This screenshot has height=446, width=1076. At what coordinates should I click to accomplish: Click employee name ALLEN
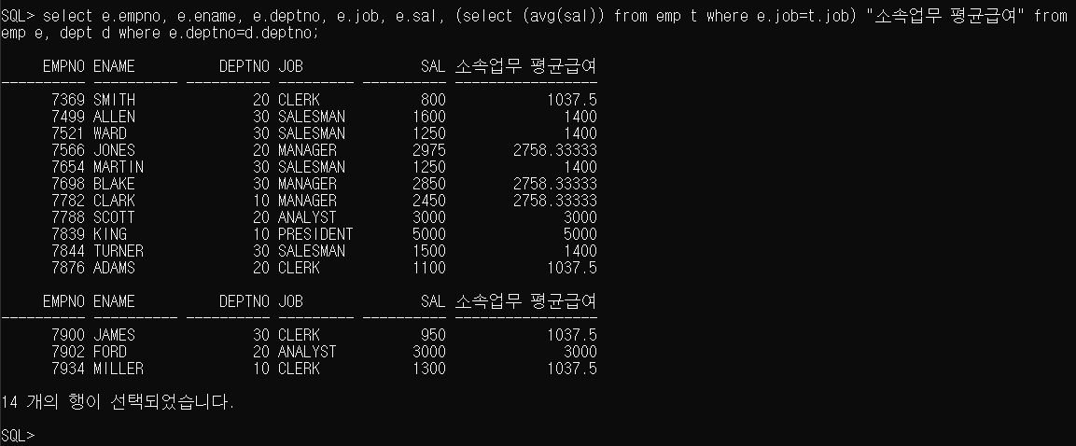114,117
